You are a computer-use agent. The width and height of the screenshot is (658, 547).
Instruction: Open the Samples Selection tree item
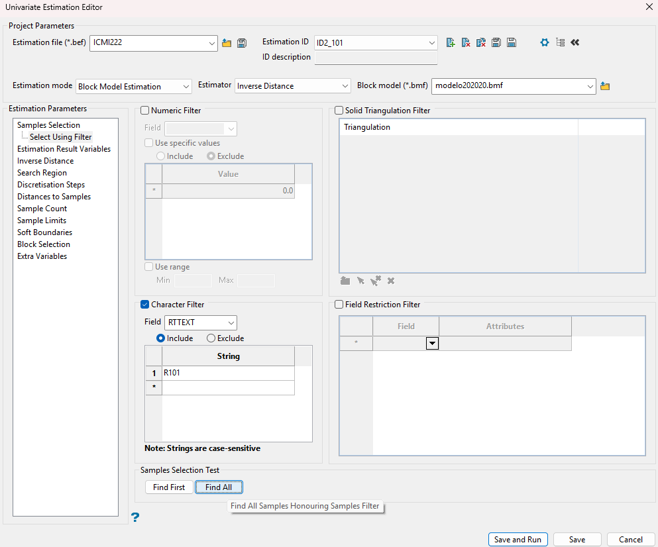coord(48,125)
